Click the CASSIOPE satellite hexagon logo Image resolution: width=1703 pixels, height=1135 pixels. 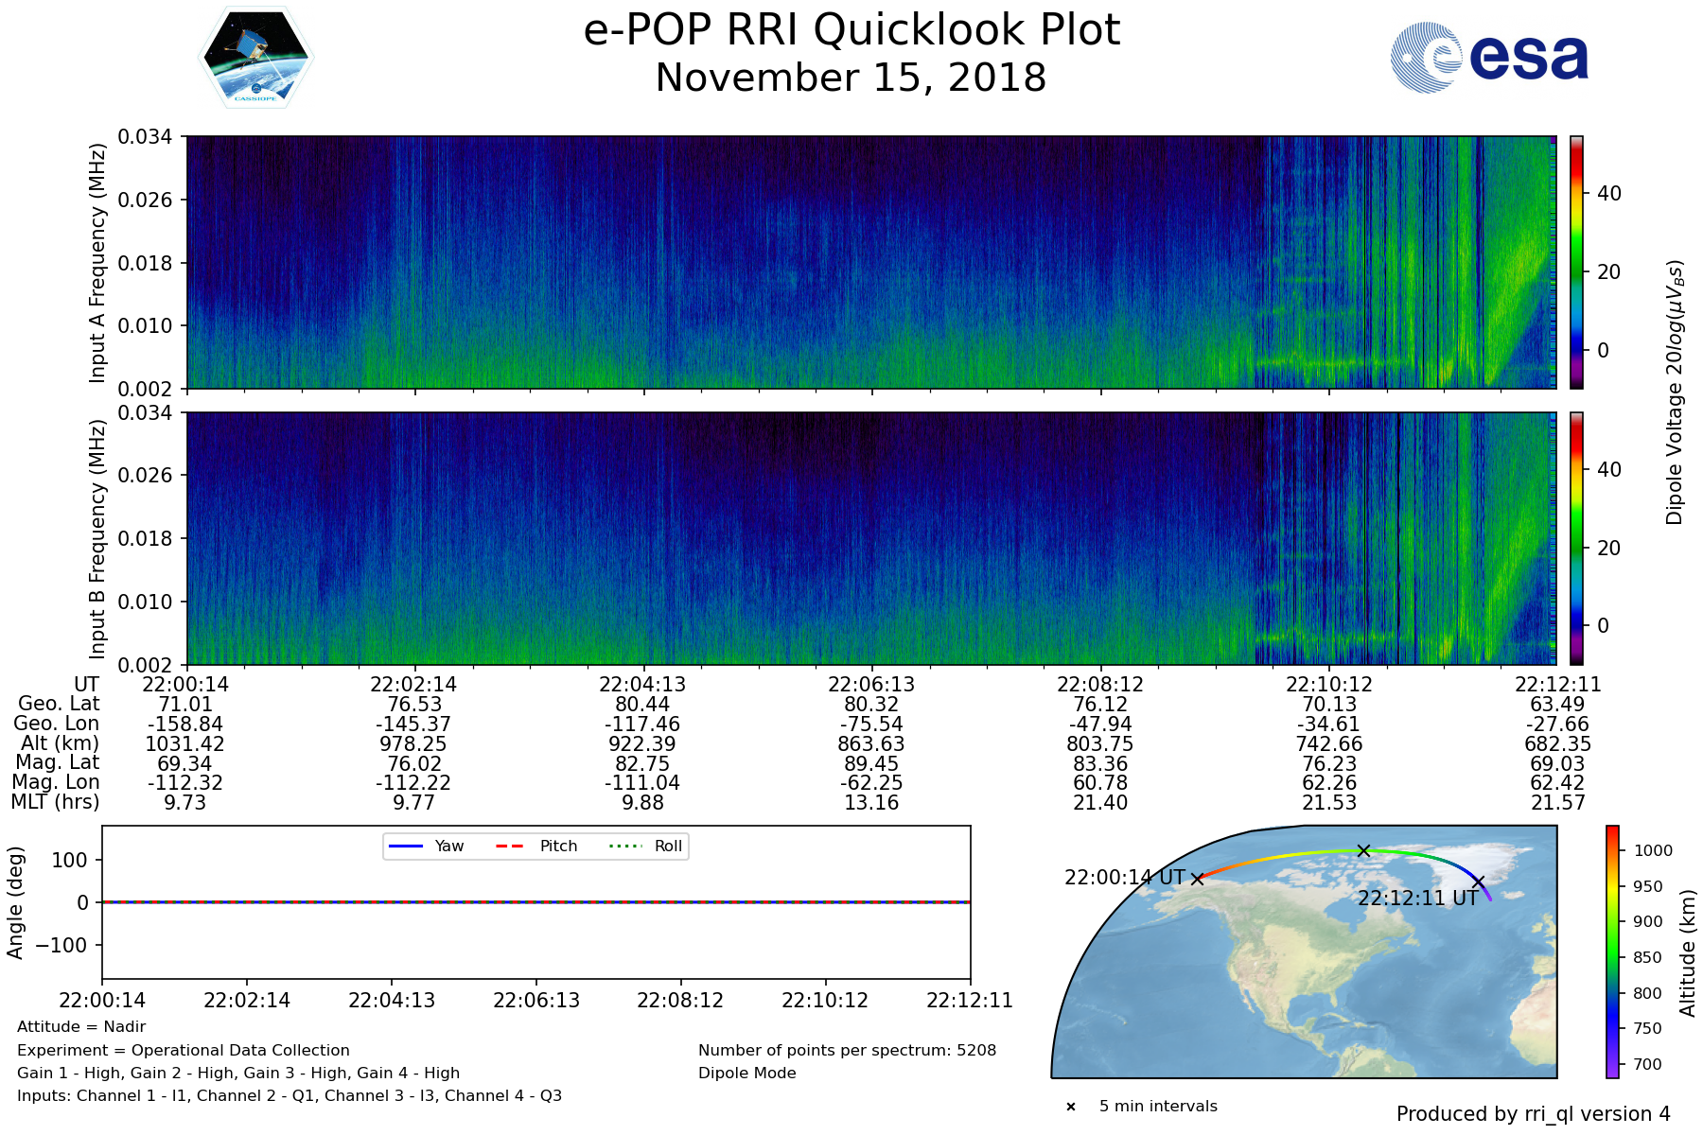pos(255,59)
